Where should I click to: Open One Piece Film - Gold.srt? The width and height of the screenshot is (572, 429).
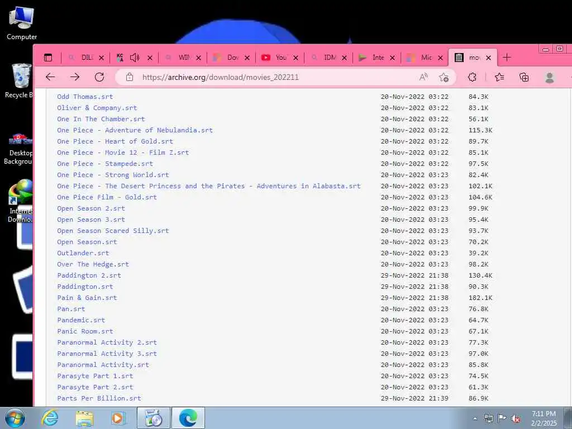coord(107,197)
